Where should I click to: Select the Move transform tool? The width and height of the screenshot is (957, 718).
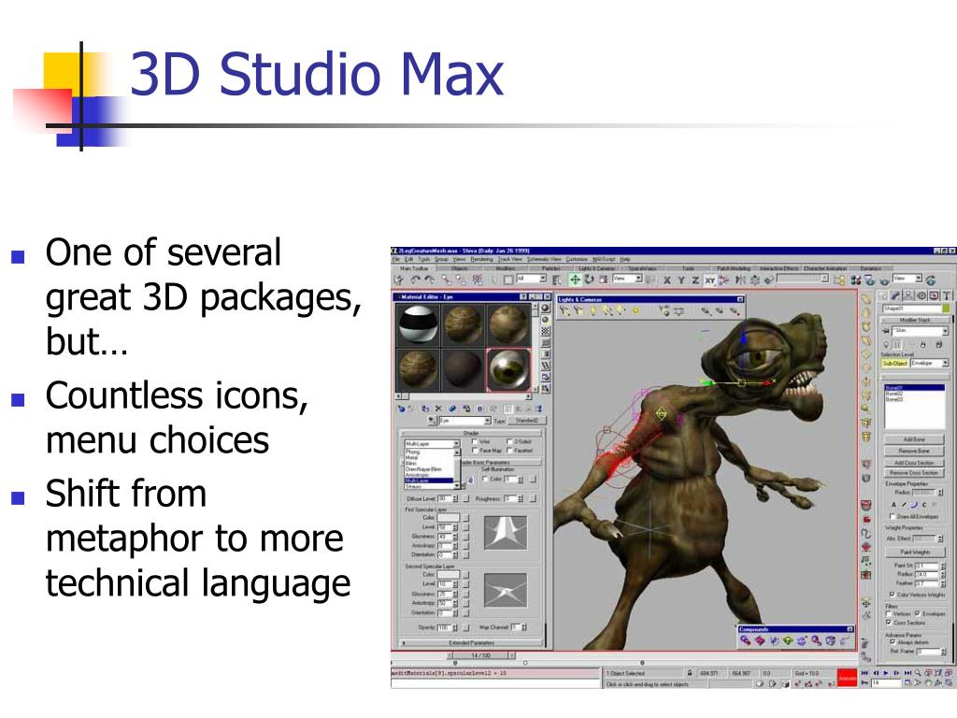(x=575, y=280)
